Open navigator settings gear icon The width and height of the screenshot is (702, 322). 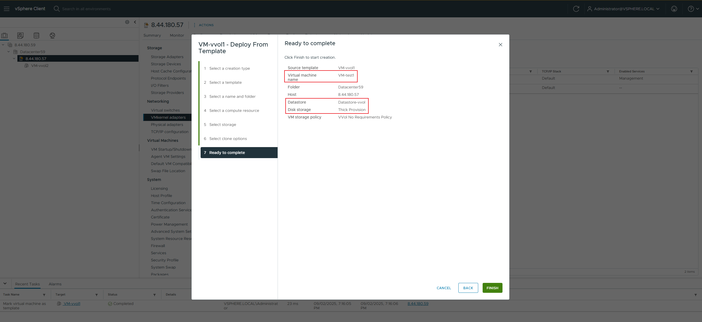point(127,22)
